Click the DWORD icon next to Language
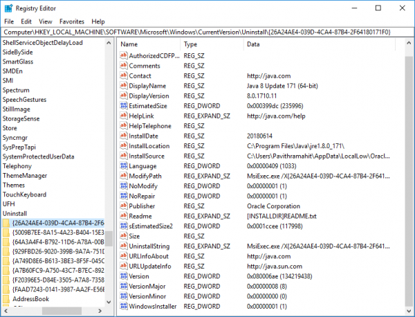This screenshot has height=317, width=415. [124, 166]
